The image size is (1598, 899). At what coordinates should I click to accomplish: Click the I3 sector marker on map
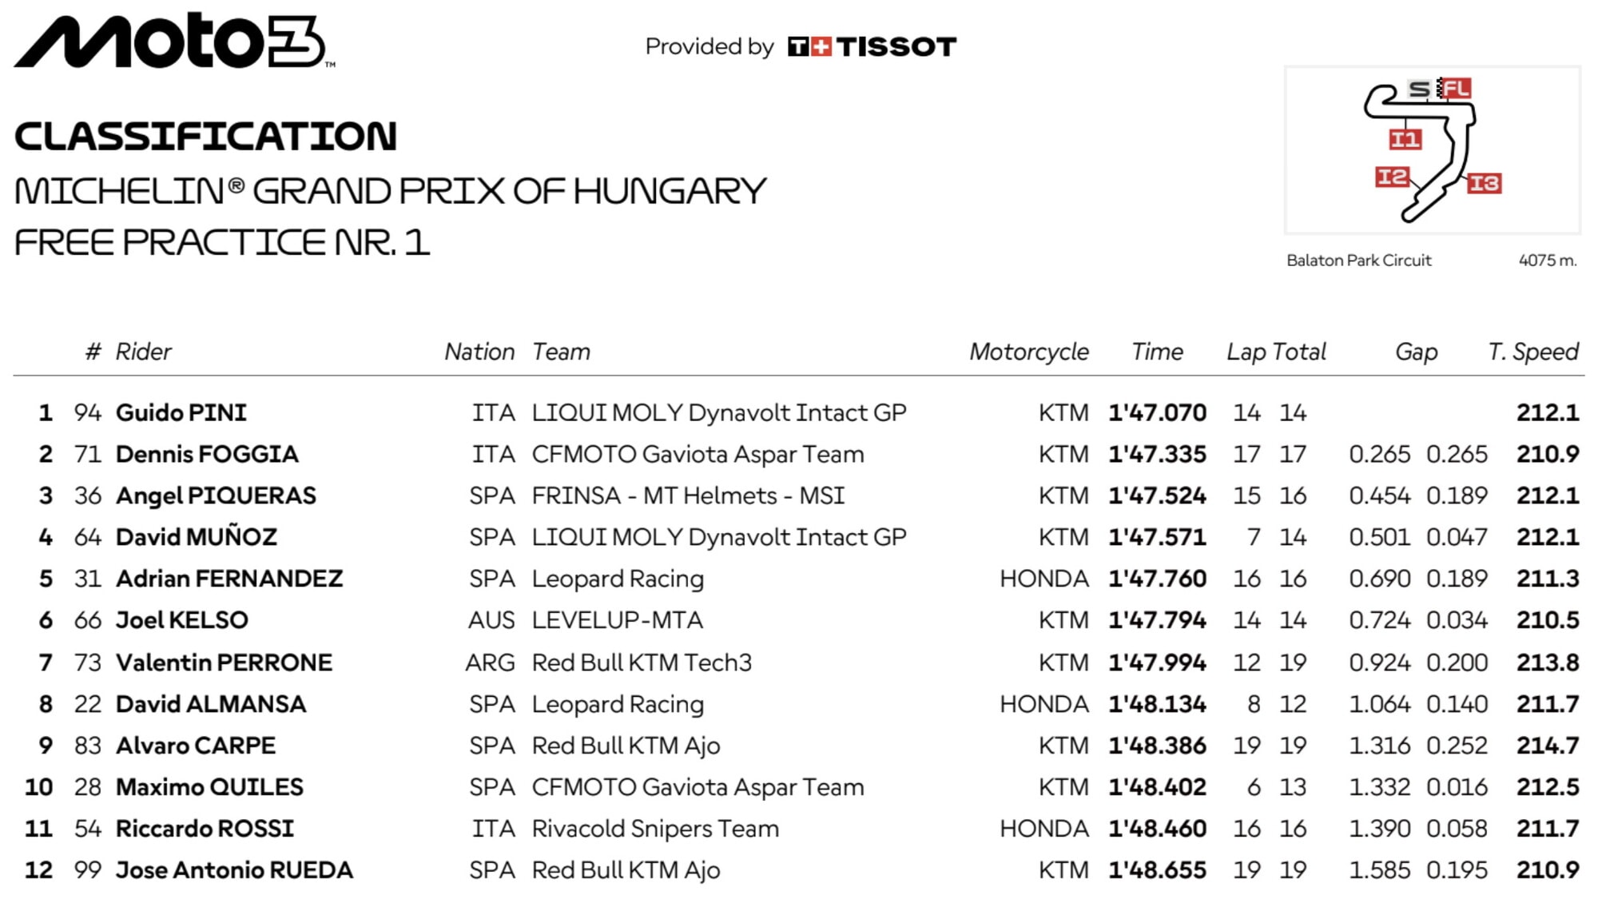coord(1484,184)
